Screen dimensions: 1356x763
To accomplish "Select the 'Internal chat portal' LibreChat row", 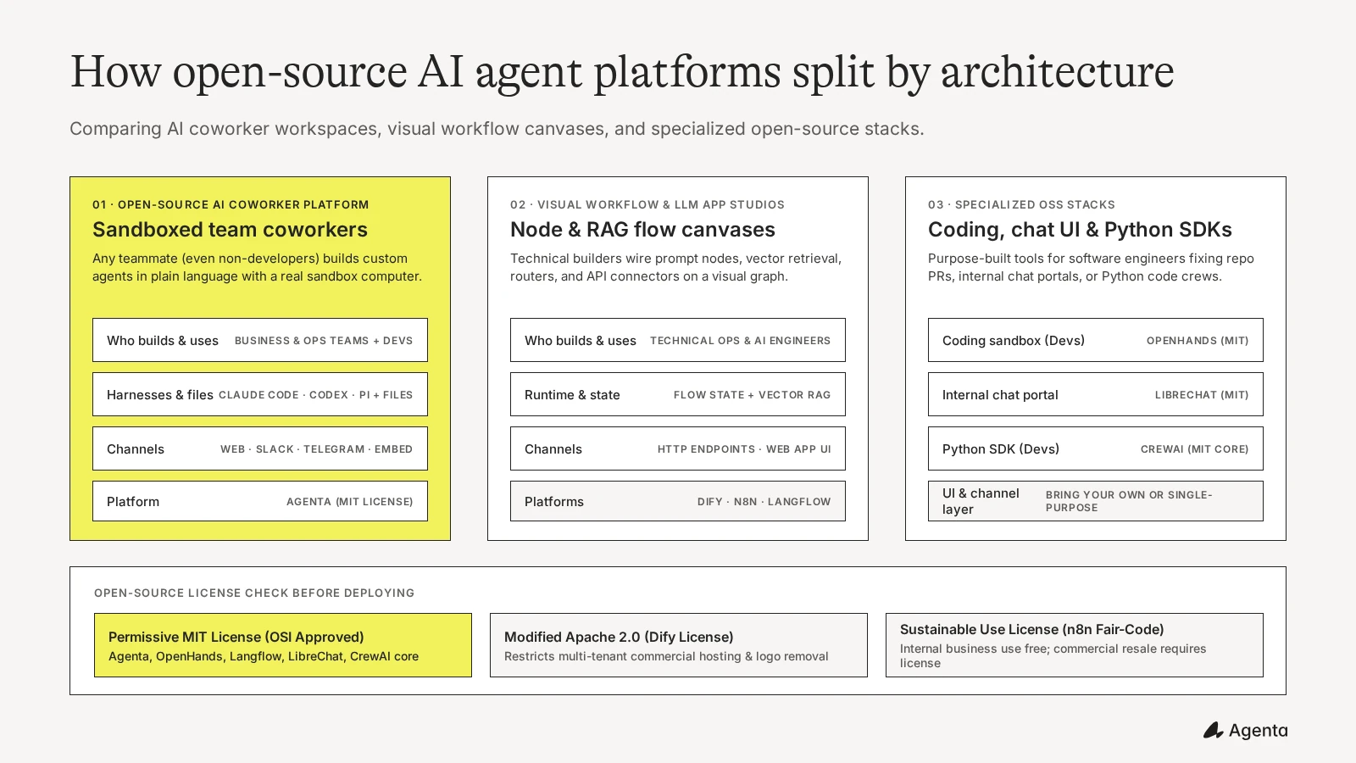I will (1096, 394).
